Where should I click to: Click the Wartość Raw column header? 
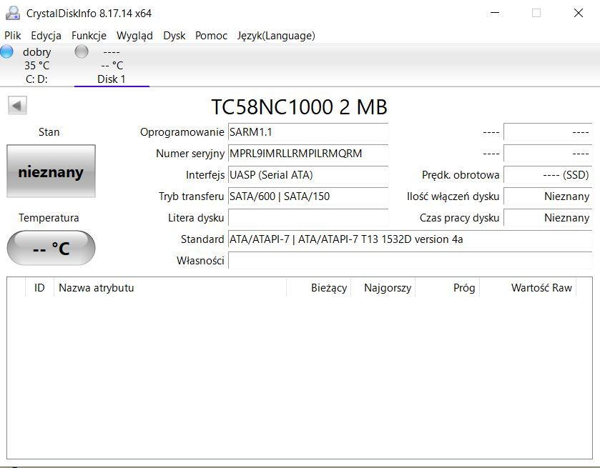(x=528, y=287)
